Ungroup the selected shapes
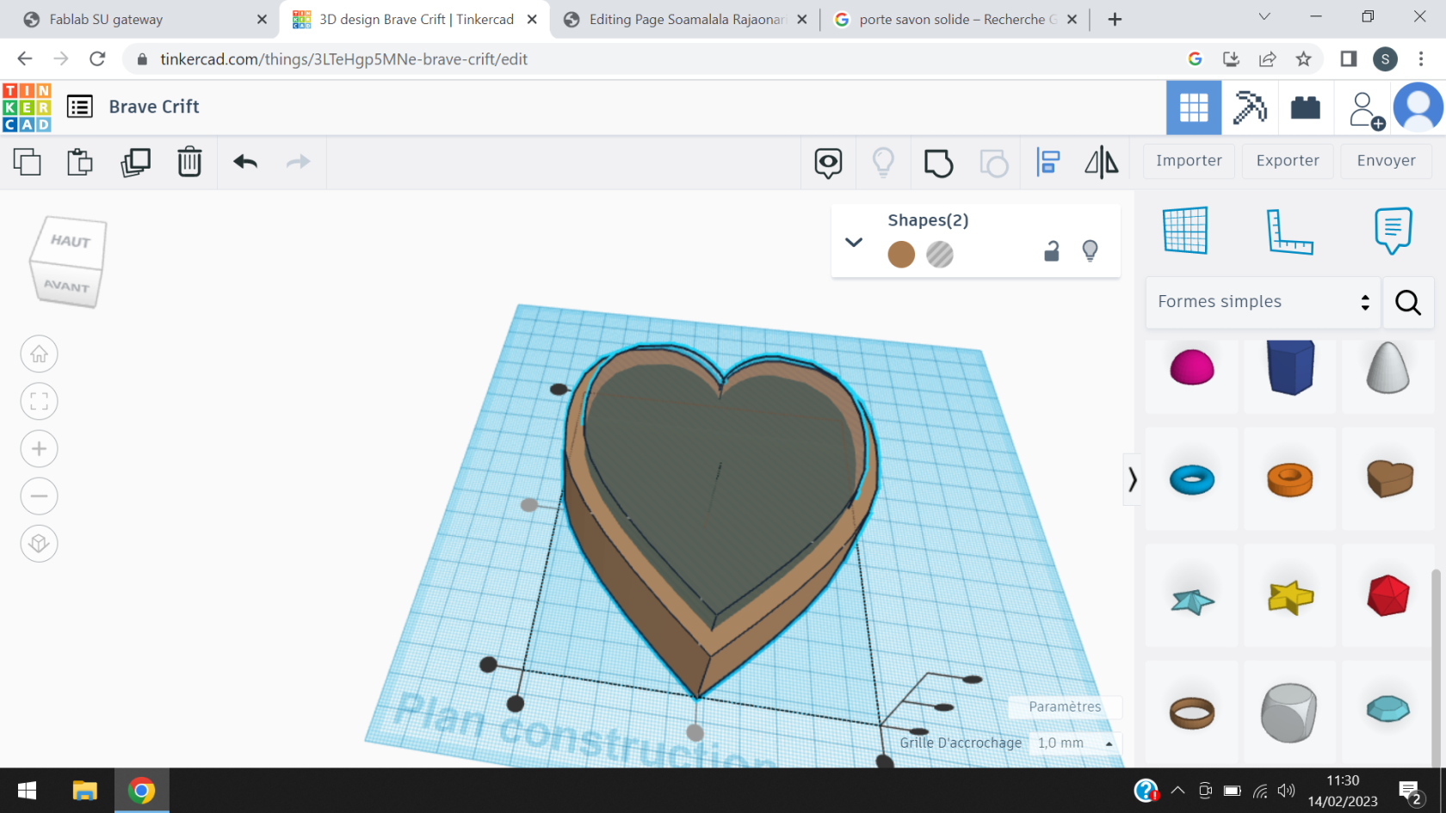 coord(993,163)
